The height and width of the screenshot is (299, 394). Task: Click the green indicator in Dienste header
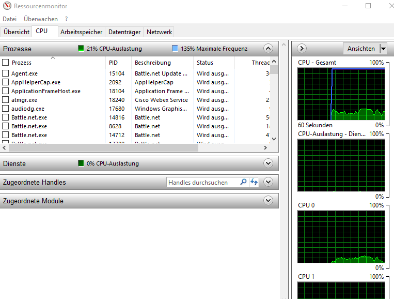(81, 163)
